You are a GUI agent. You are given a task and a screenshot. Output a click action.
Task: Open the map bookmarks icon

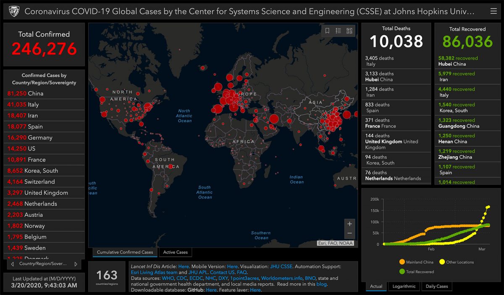tap(328, 31)
